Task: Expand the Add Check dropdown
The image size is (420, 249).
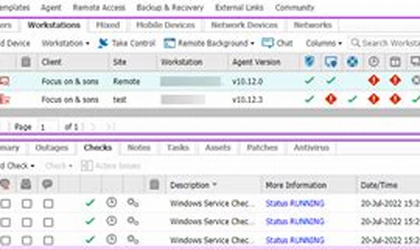Action: (x=17, y=166)
